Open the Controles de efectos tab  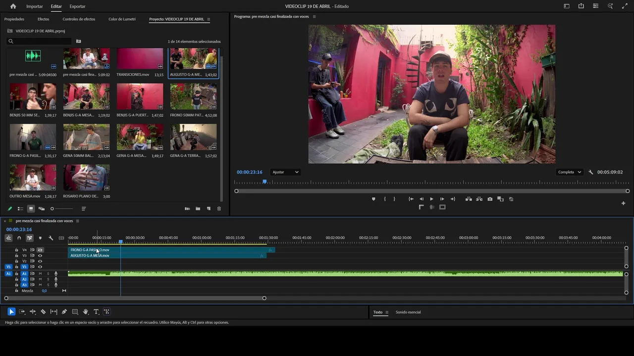click(79, 19)
